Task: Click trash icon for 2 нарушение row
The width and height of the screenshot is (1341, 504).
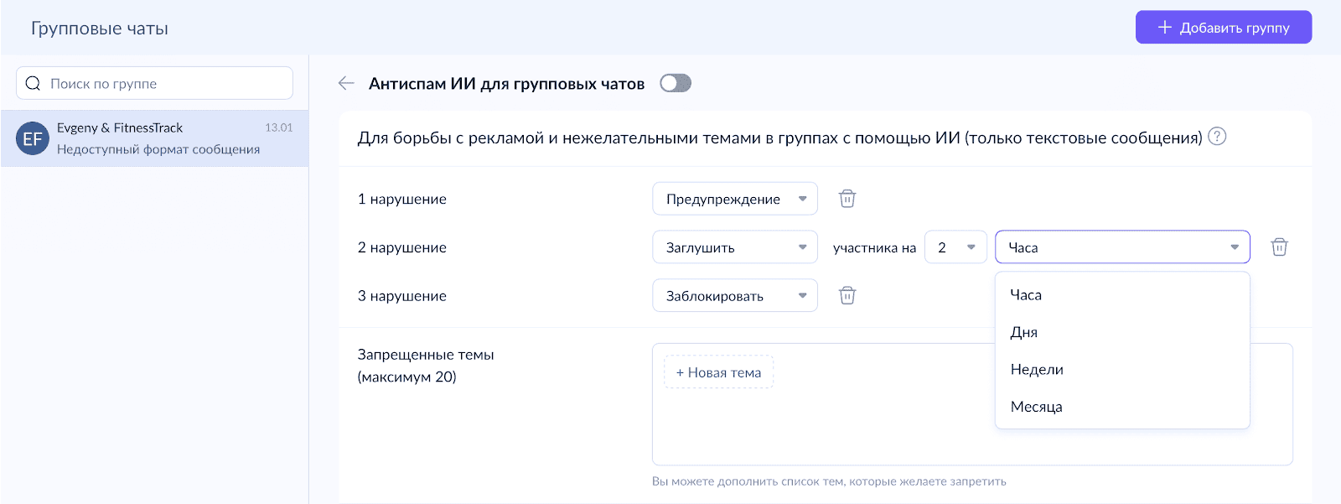Action: tap(1279, 247)
